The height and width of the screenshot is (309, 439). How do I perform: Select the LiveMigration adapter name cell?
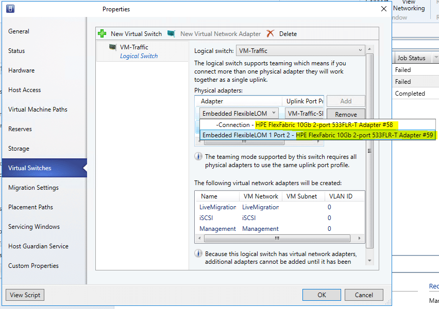point(218,207)
